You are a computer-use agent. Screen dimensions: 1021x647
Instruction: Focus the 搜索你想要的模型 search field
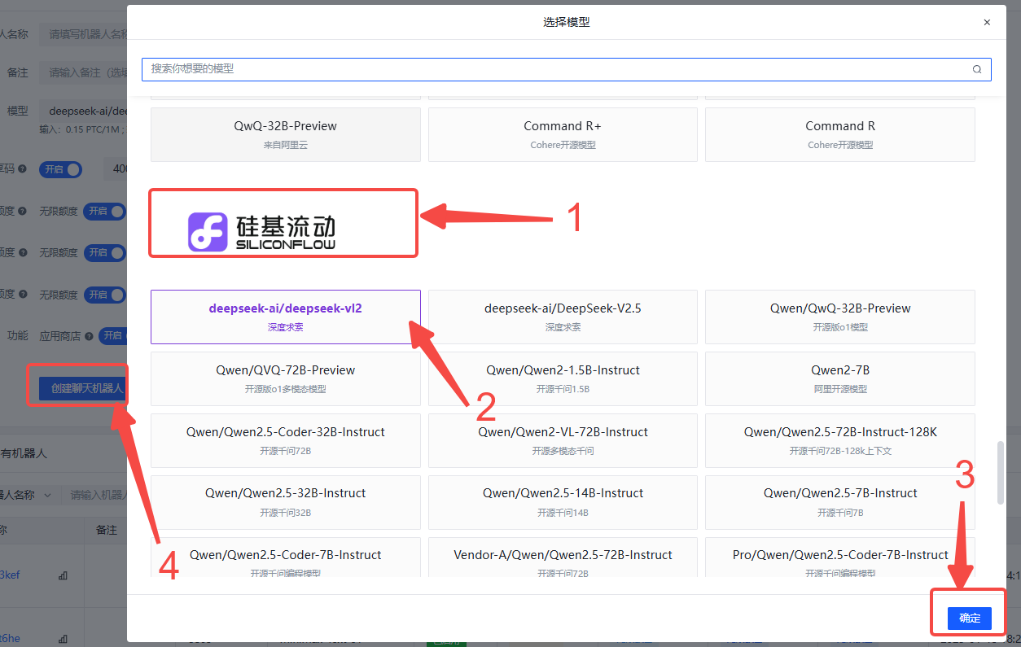(566, 69)
